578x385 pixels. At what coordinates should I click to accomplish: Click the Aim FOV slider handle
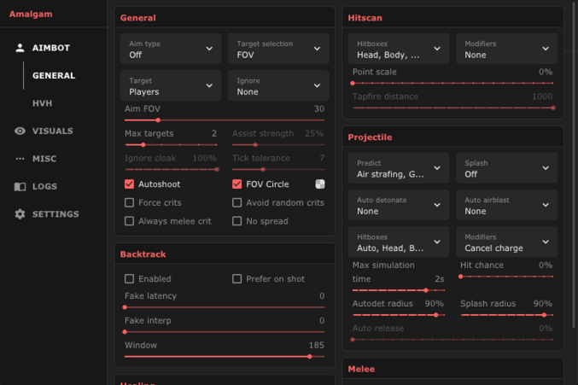pos(158,120)
